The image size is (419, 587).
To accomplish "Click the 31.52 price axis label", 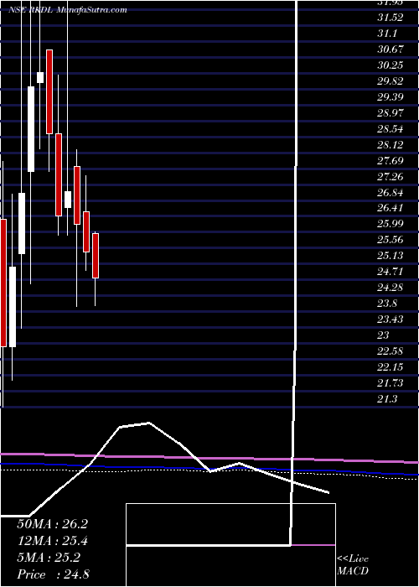I will 391,18.
